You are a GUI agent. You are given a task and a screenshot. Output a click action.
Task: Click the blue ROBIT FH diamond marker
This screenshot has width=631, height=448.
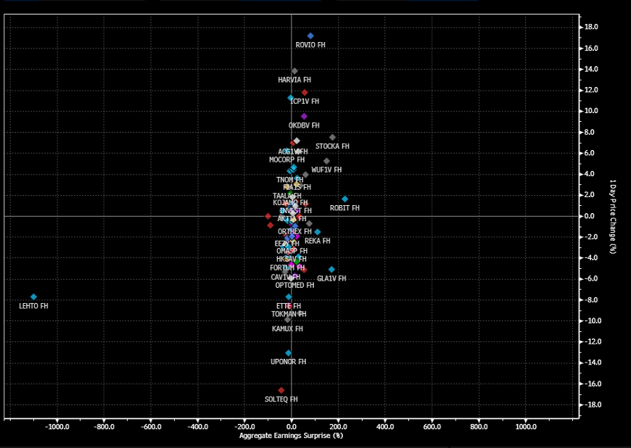pyautogui.click(x=345, y=199)
